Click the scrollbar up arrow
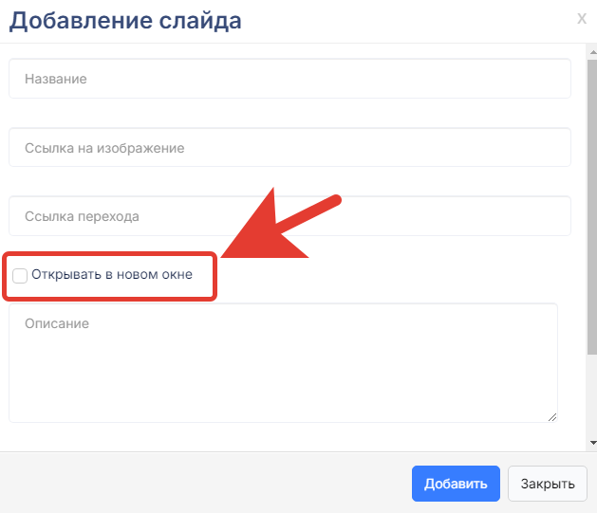597x513 pixels. coord(593,52)
